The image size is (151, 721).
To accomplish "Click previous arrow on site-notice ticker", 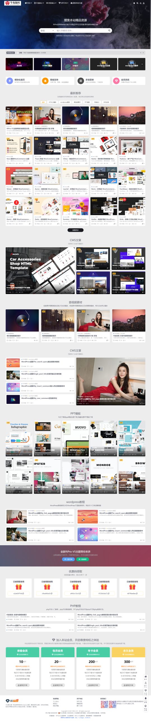I will [141, 53].
